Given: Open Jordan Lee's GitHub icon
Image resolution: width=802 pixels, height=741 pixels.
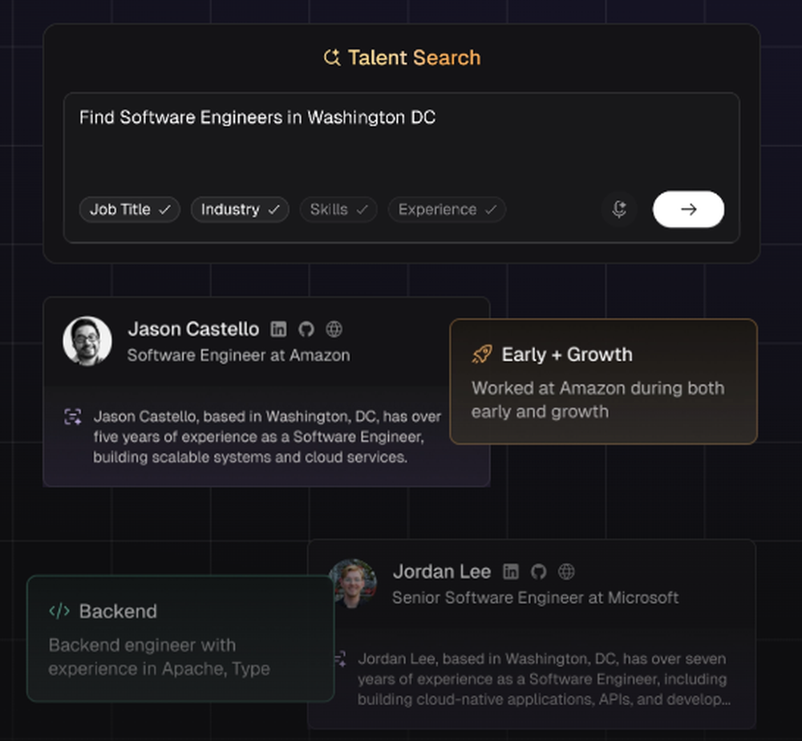Looking at the screenshot, I should pos(539,572).
